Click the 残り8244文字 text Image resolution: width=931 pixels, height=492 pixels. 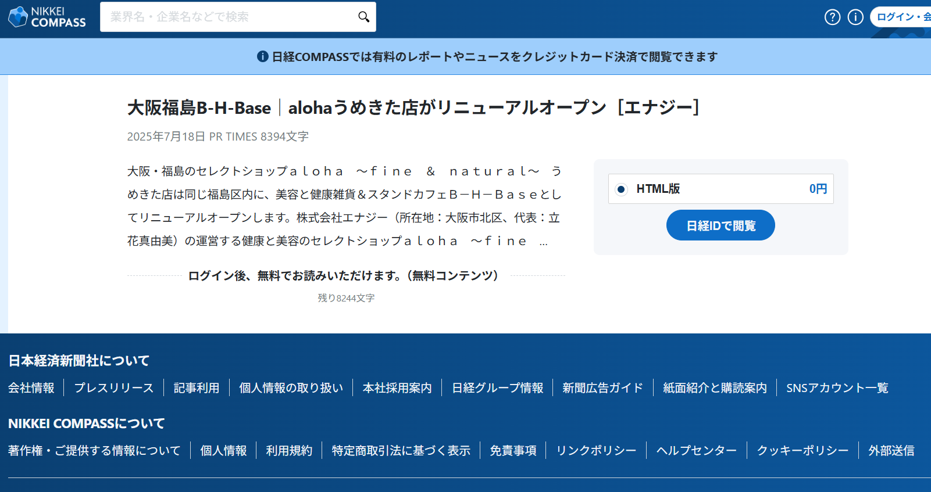click(346, 298)
